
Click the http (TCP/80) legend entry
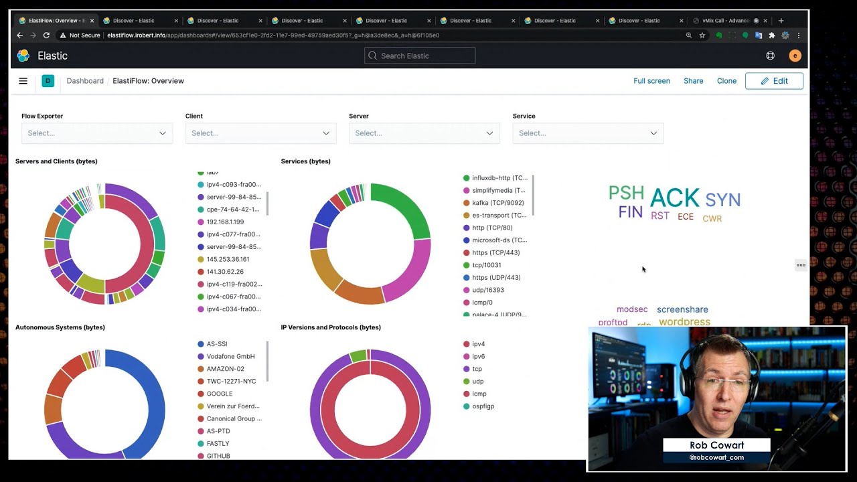pyautogui.click(x=492, y=228)
